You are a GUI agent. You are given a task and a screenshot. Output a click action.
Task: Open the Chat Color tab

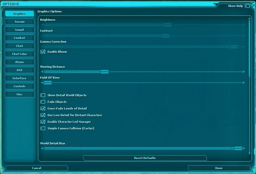(x=20, y=54)
